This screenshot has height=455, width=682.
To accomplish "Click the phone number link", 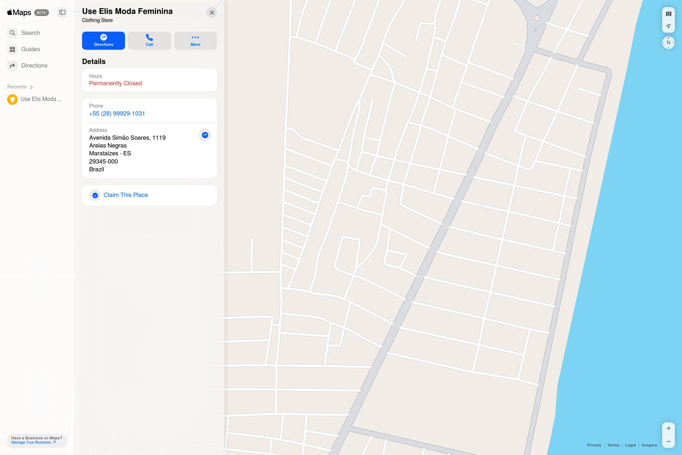I will coord(117,113).
